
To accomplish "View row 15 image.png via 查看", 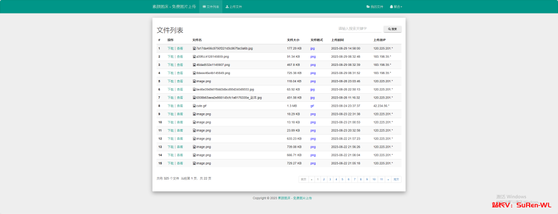I will tap(180, 163).
